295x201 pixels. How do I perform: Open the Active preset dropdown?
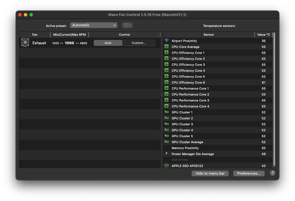tap(94, 25)
